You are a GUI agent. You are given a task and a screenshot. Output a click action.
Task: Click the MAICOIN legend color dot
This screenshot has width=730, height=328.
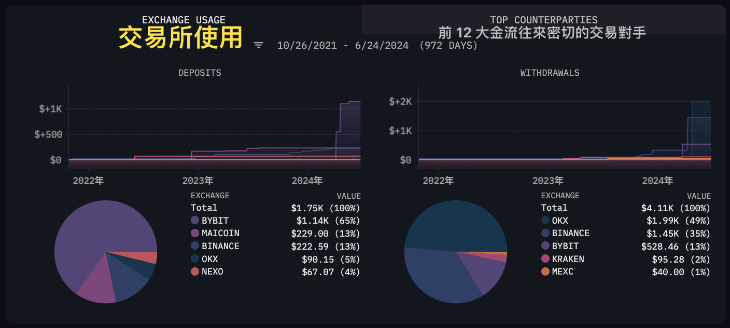[x=195, y=234]
